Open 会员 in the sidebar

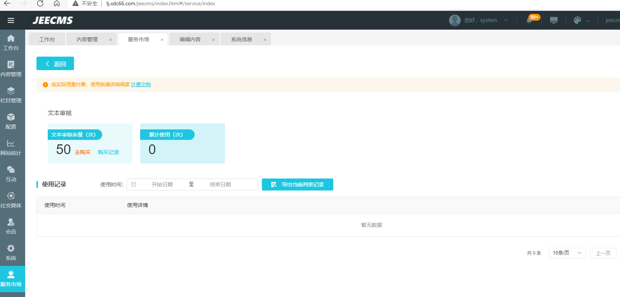(x=11, y=226)
